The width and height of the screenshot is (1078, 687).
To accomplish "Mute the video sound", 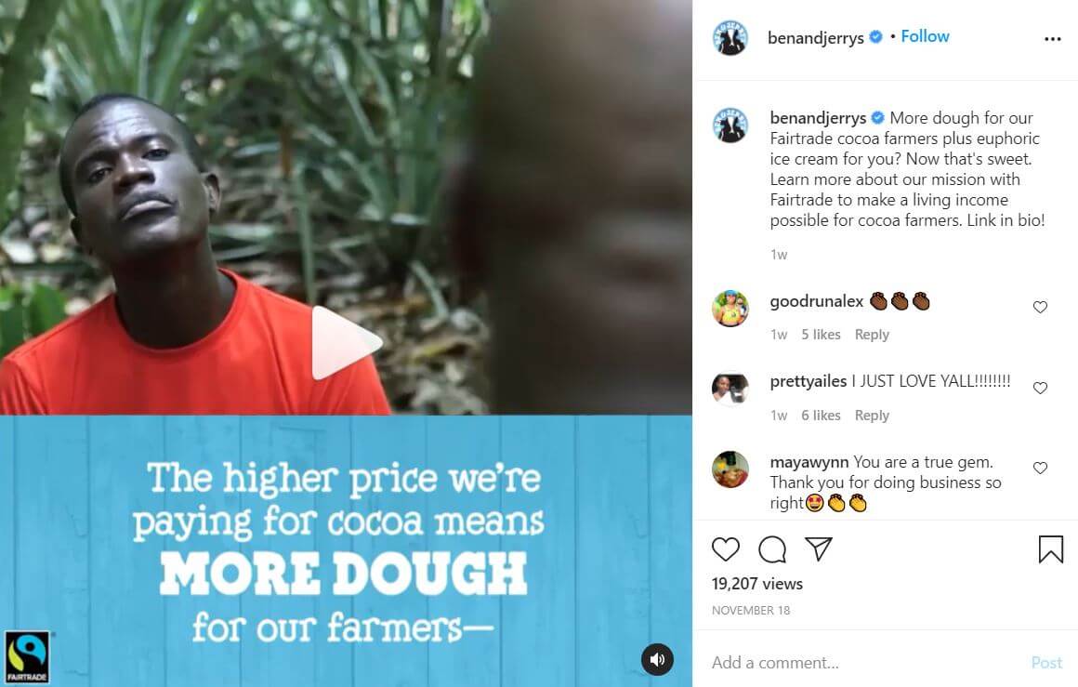I will click(x=657, y=659).
